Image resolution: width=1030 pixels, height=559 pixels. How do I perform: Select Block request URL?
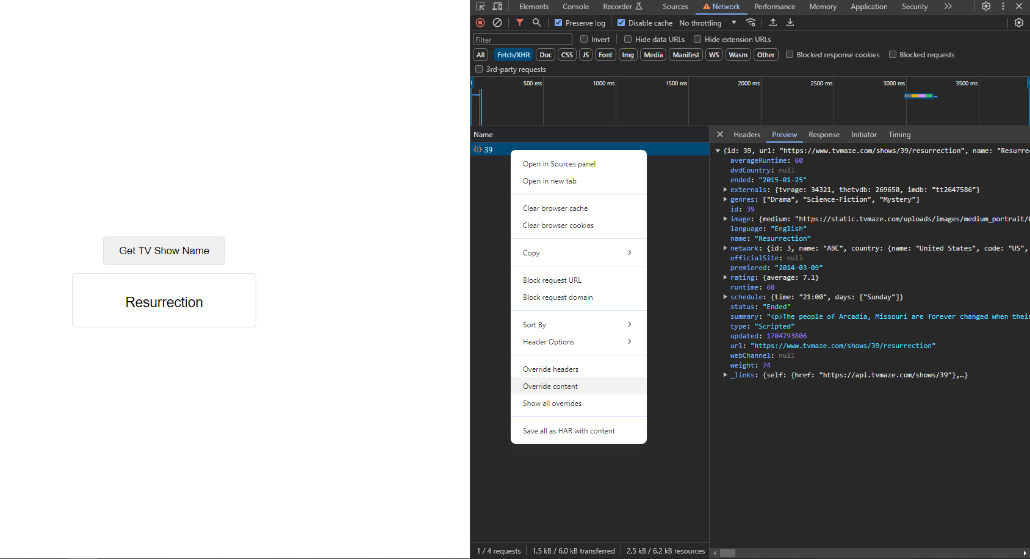578,280
